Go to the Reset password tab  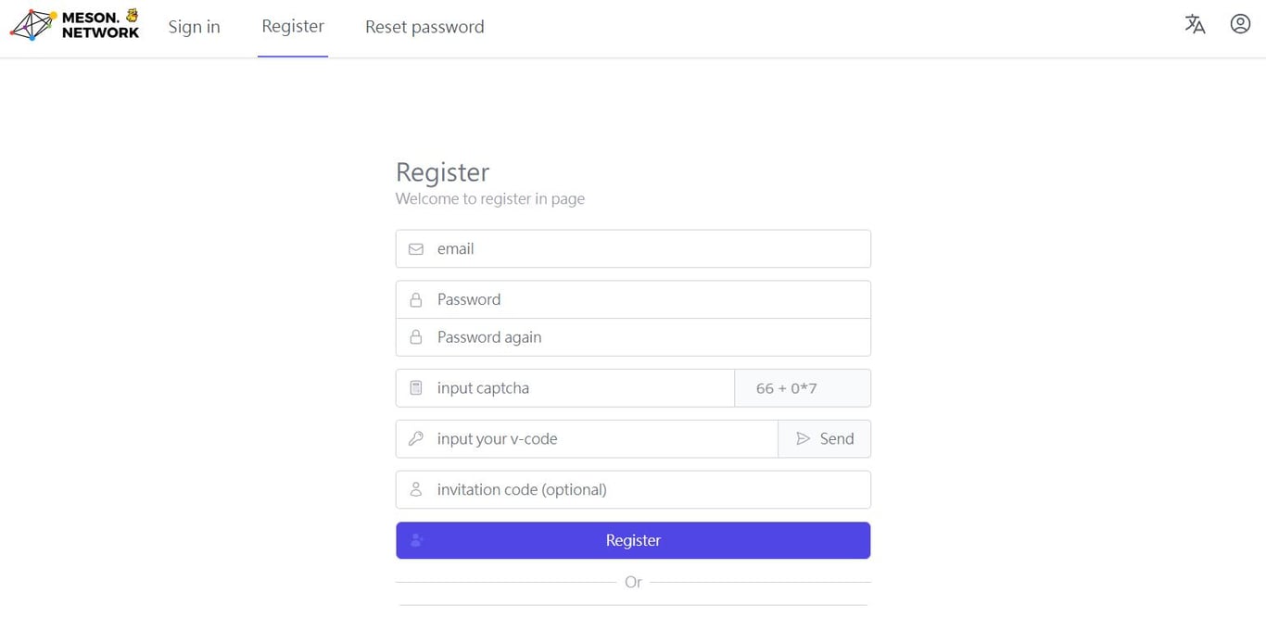[x=424, y=27]
